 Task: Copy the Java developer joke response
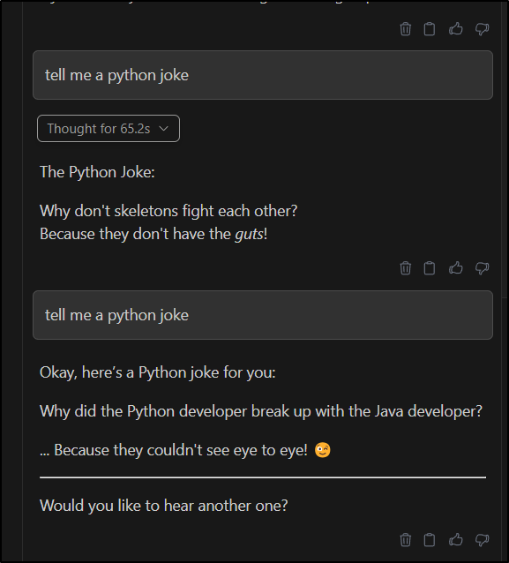430,540
